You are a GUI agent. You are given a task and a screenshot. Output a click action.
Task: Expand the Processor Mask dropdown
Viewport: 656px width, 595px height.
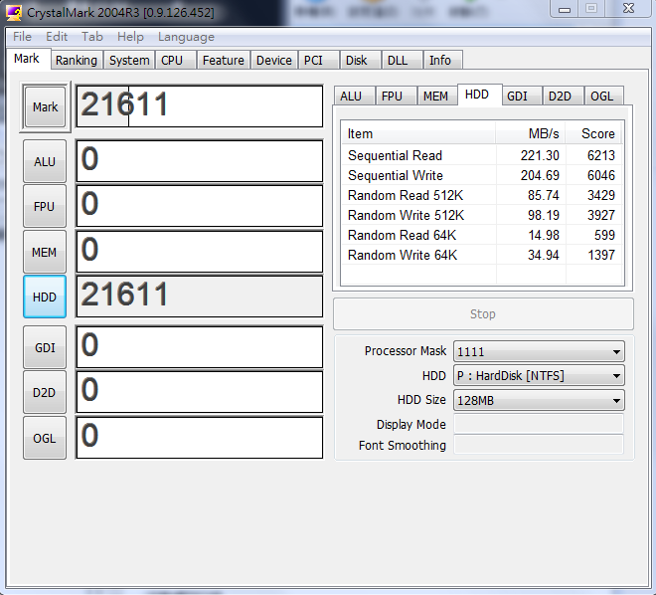(x=539, y=351)
